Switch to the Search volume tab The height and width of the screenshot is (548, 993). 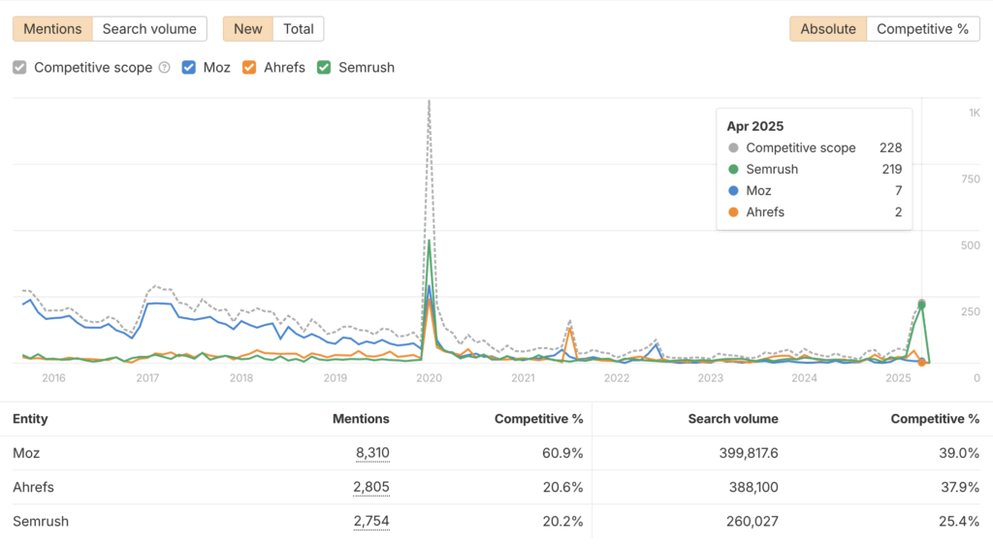[149, 29]
